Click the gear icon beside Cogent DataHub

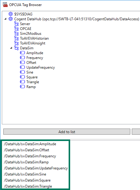[x=11, y=19]
